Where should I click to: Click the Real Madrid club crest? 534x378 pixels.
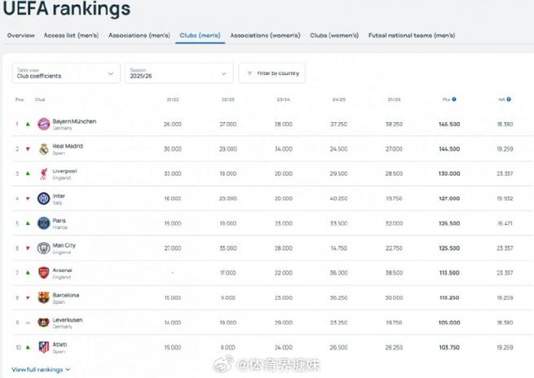[43, 149]
